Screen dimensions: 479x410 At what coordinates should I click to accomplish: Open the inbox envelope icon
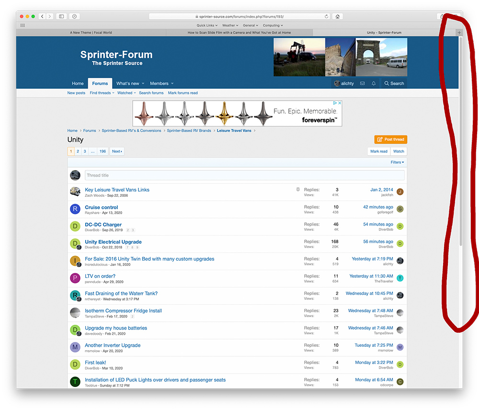(362, 83)
